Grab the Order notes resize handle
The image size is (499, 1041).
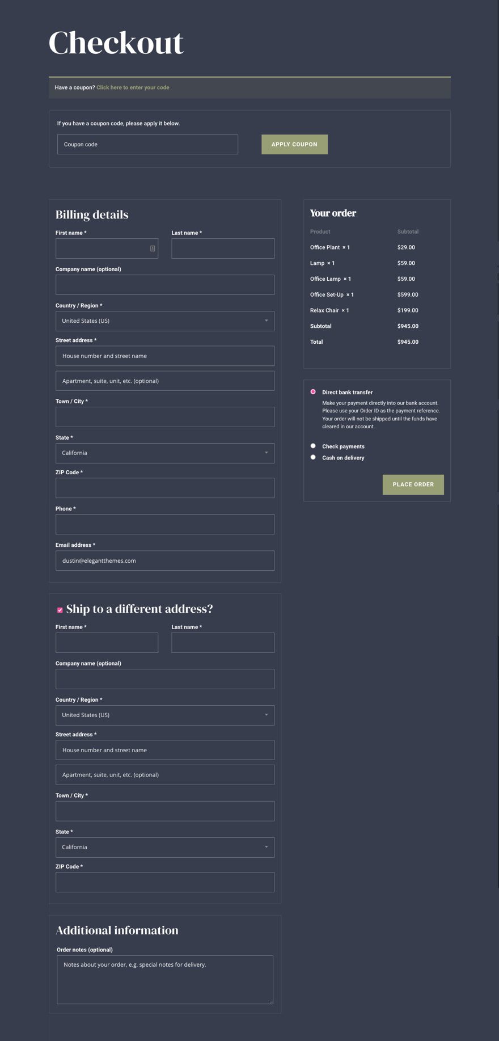pos(270,1001)
